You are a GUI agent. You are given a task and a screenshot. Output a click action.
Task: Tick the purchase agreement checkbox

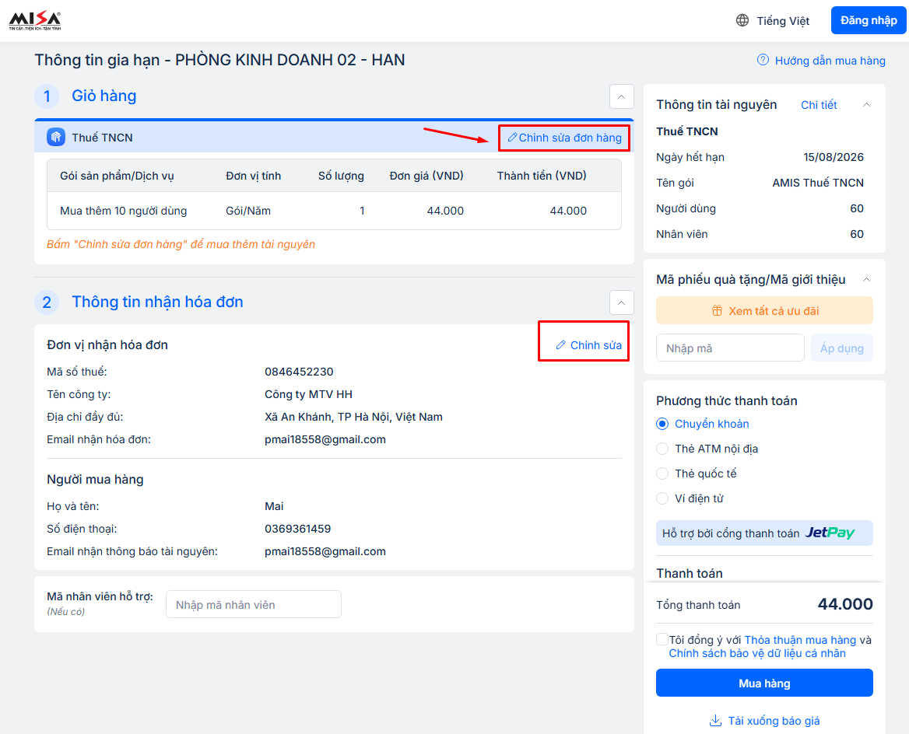662,639
